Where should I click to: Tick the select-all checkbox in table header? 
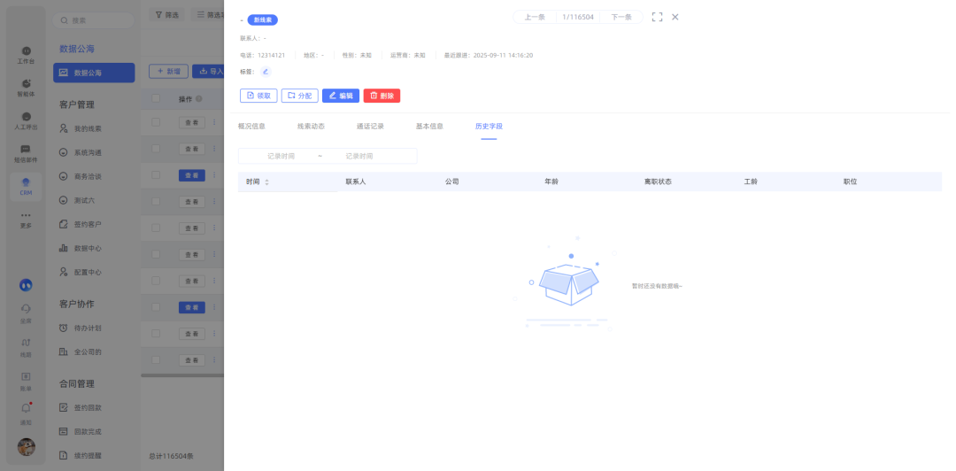point(156,99)
